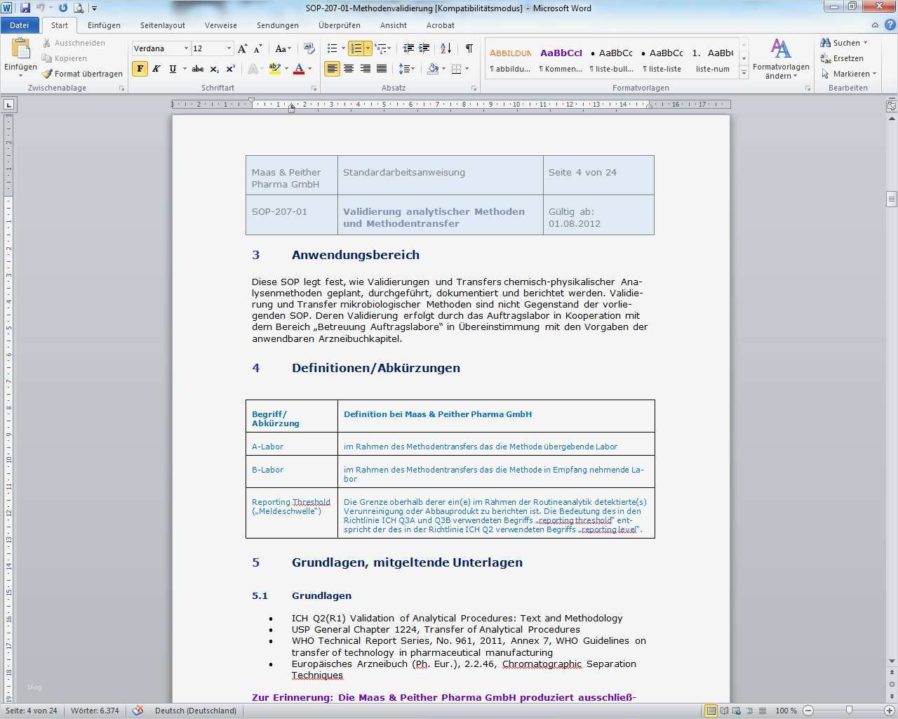Open the font size dropdown
898x719 pixels.
click(229, 48)
